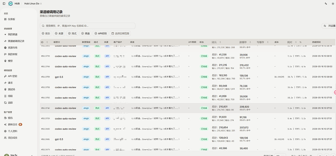Click the blurred IP in row #5113740

[x=119, y=108]
